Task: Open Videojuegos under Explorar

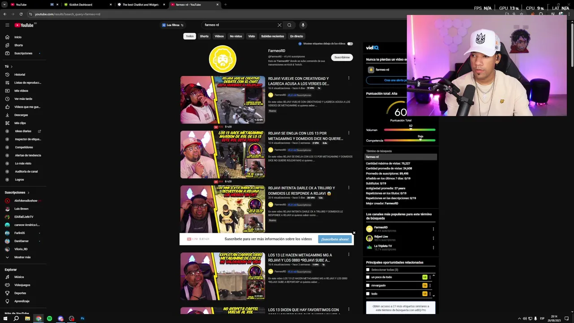Action: (22, 285)
